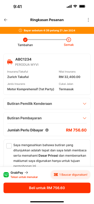
Task: Open the Dasar Privasi link
Action: (x=48, y=156)
